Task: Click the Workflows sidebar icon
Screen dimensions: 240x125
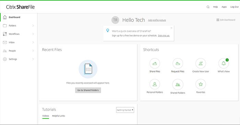Action: pos(5,34)
